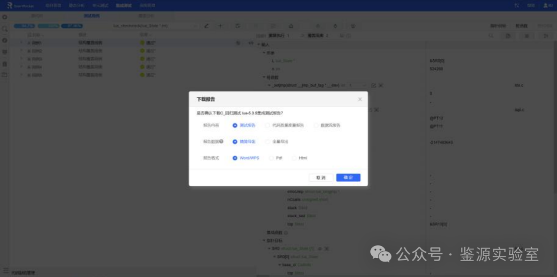Open the 静态分析 top menu
The image size is (557, 277).
[x=77, y=6]
